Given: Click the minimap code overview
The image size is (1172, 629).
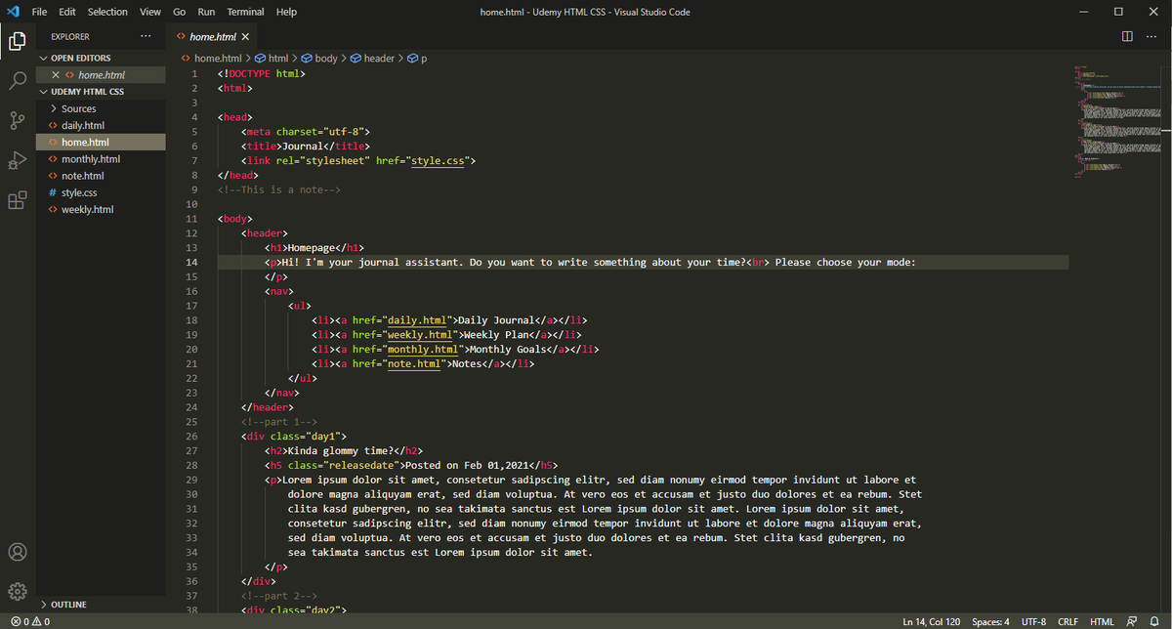Looking at the screenshot, I should point(1118,123).
